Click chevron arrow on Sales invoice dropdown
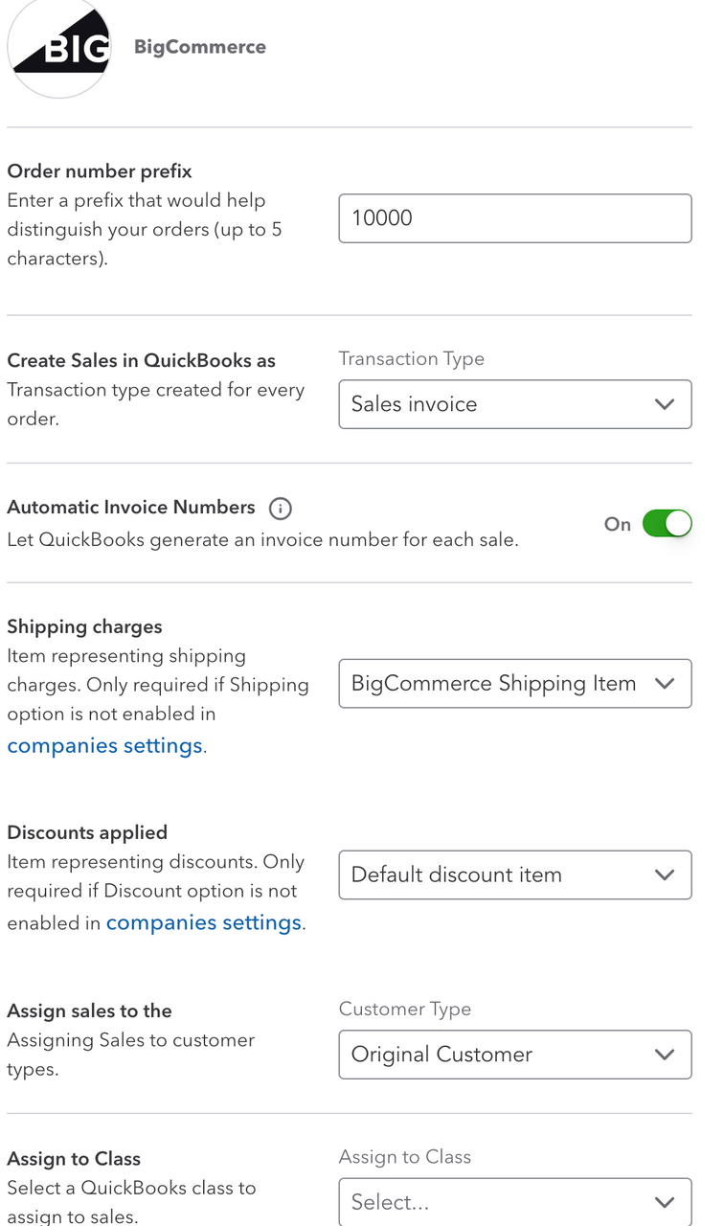Screen dimensions: 724x1226 coord(665,404)
